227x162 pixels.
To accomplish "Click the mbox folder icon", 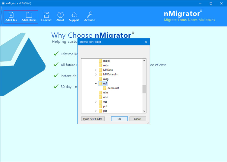I will [x=100, y=61].
